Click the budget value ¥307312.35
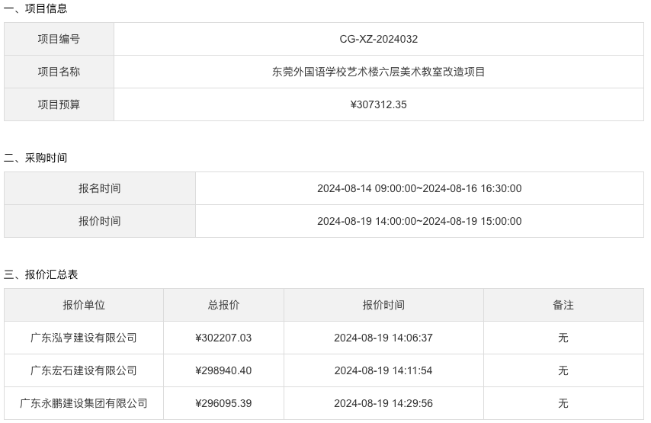The height and width of the screenshot is (423, 651). click(x=378, y=104)
